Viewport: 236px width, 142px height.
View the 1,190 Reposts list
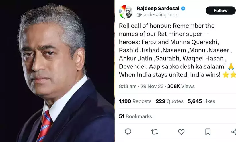pos(135,101)
